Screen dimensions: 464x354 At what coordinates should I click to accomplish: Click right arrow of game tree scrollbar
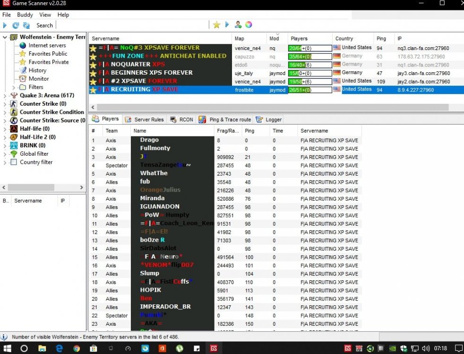tap(81, 187)
